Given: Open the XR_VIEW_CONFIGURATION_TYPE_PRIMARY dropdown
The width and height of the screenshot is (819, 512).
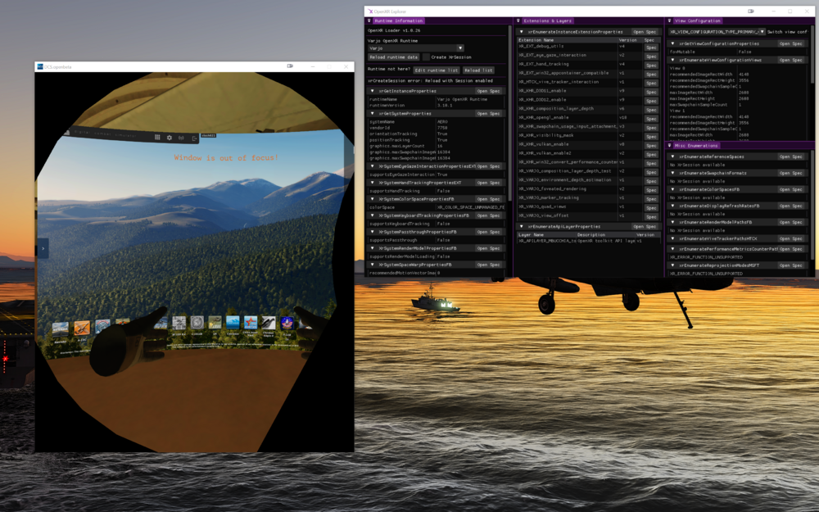Looking at the screenshot, I should point(717,32).
